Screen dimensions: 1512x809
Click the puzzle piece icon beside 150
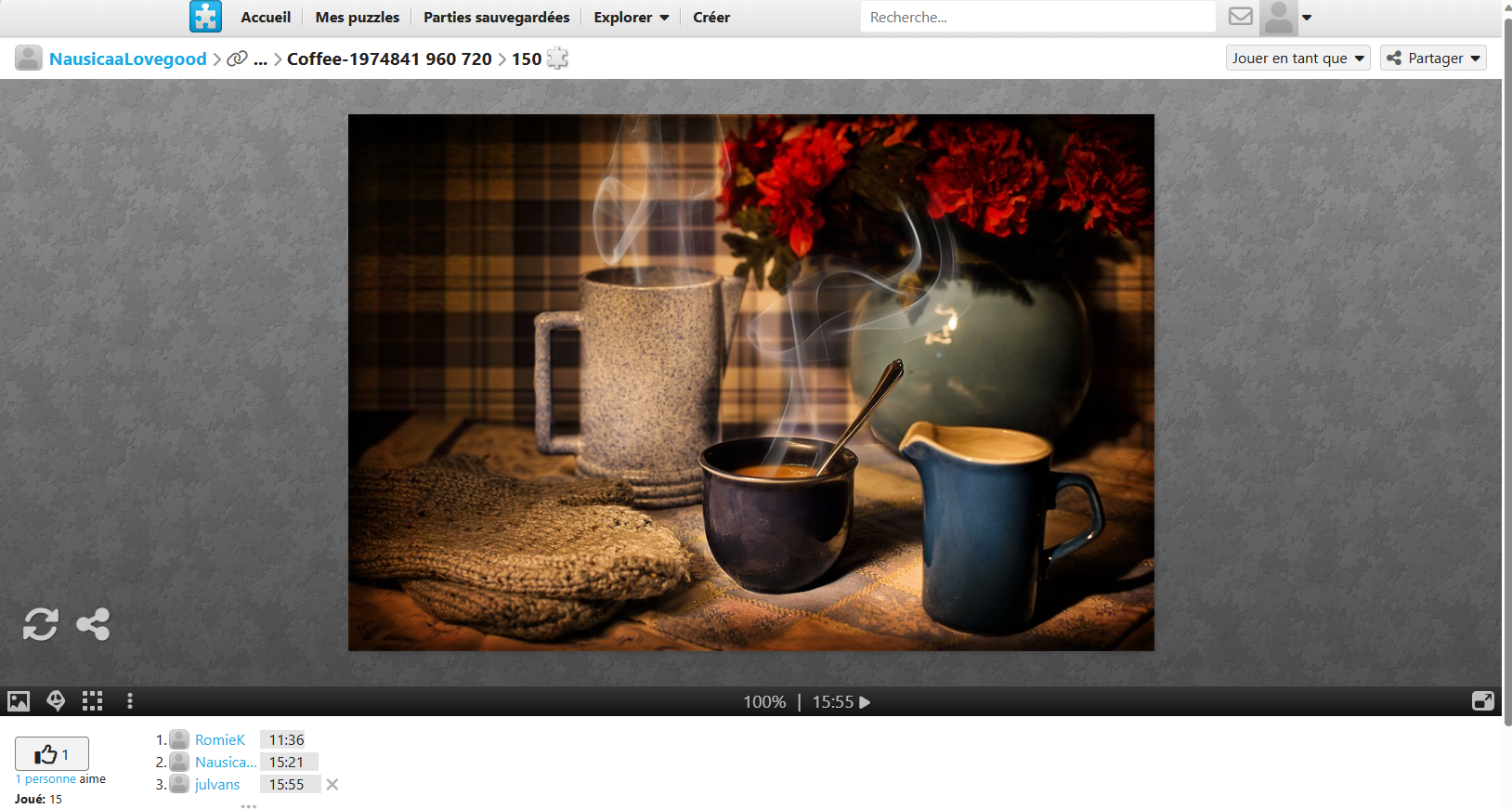557,59
